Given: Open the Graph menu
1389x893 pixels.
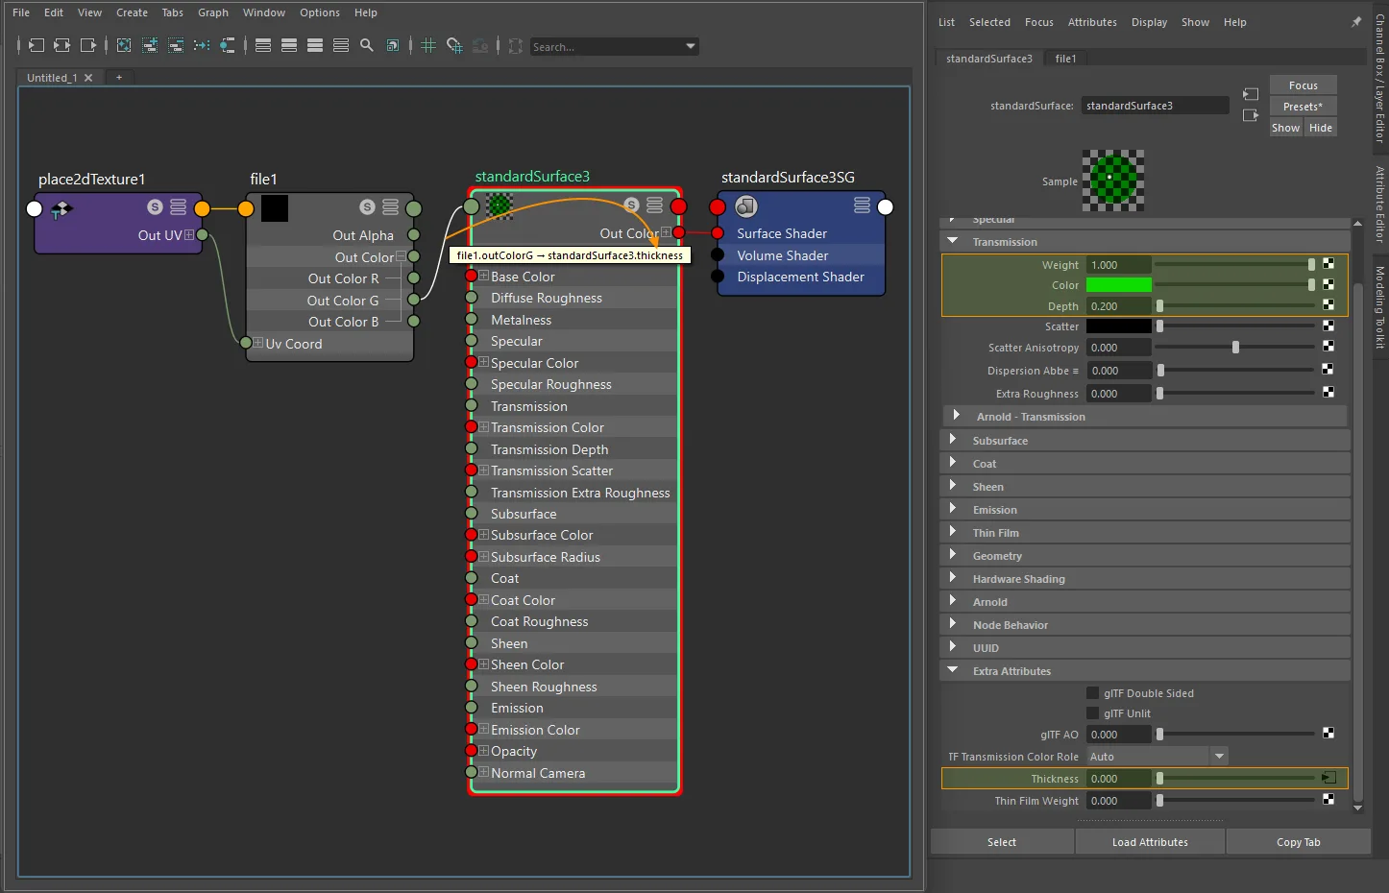Looking at the screenshot, I should point(213,12).
